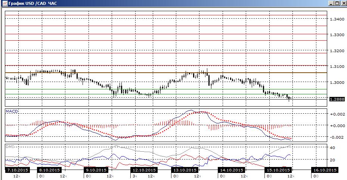Click the window title 'График USD /CAD ЧАС'

point(32,3)
